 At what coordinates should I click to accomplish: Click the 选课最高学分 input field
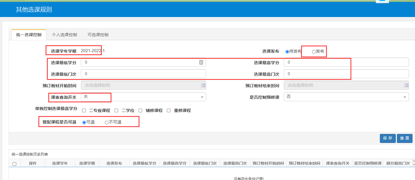click(346, 63)
